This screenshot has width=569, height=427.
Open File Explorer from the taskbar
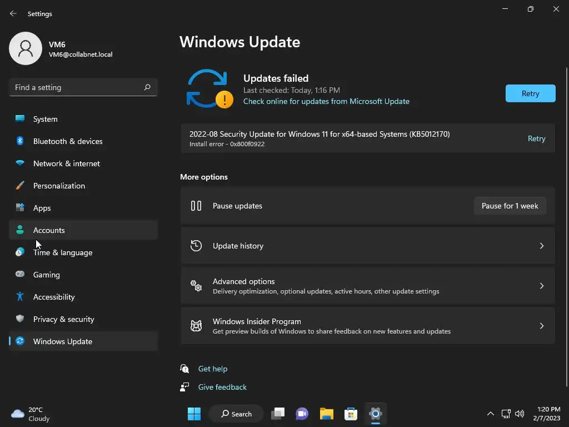pos(327,414)
